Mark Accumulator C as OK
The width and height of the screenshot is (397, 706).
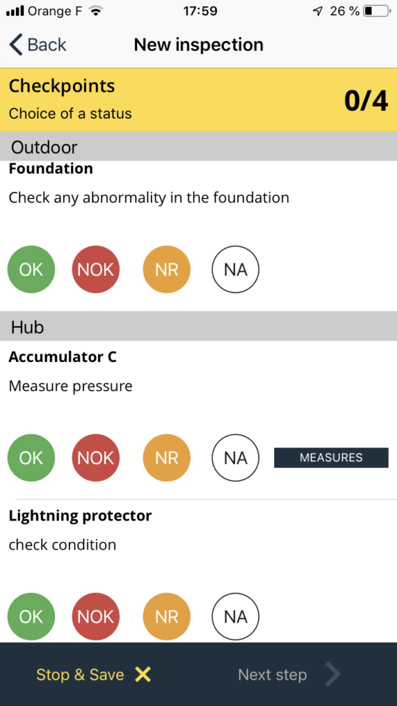pos(31,458)
